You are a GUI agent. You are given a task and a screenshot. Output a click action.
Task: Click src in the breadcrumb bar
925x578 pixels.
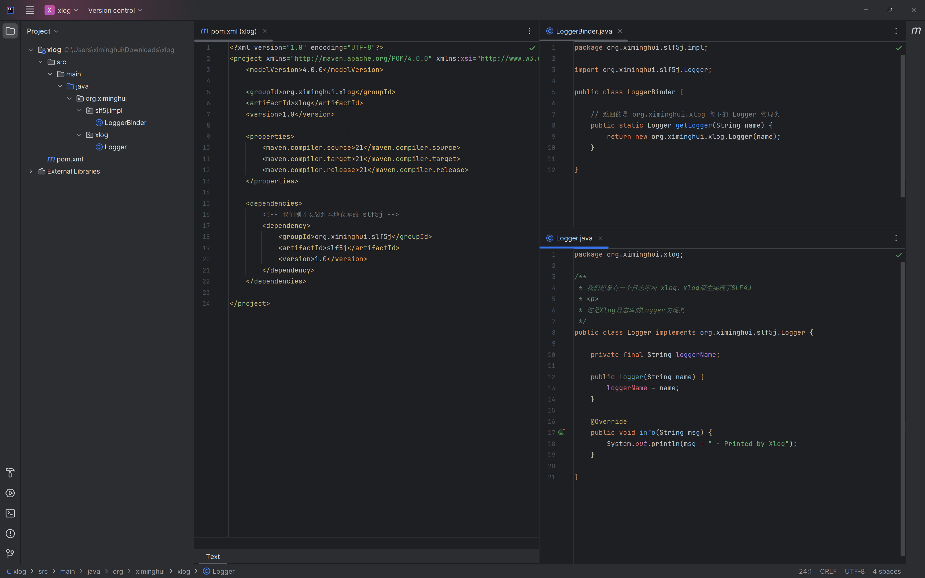tap(43, 571)
